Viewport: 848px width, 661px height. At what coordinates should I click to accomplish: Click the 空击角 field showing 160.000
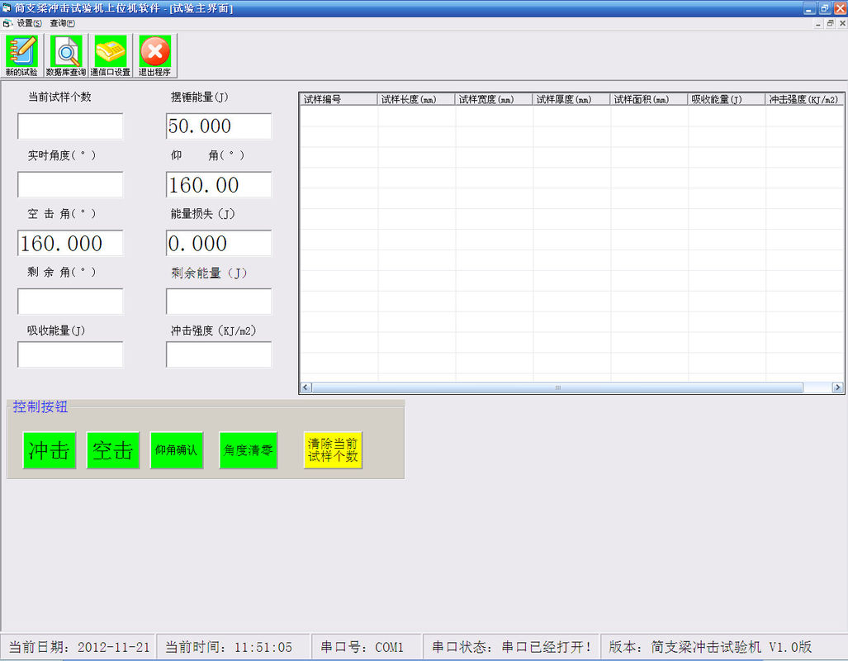[x=70, y=244]
